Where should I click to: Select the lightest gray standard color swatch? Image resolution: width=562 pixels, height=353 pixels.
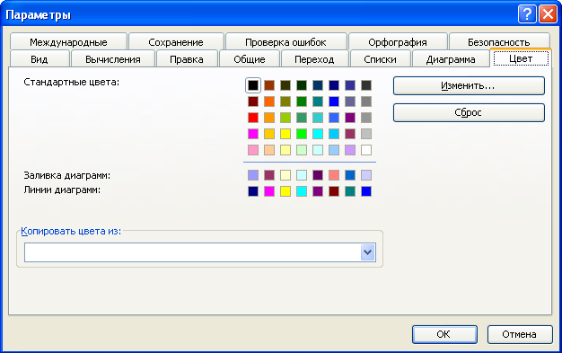coord(366,134)
